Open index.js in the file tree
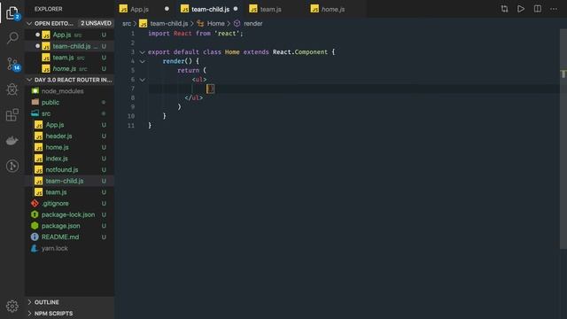Image resolution: width=567 pixels, height=319 pixels. (x=69, y=159)
